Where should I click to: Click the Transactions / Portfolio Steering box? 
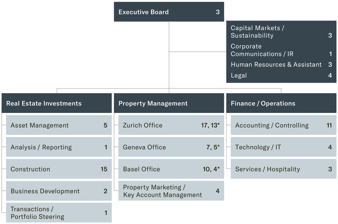(x=59, y=213)
